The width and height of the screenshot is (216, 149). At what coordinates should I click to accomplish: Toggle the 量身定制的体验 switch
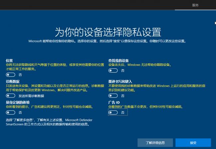11,112
